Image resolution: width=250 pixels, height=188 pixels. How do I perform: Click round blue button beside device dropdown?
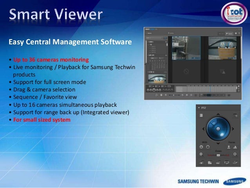pos(165,38)
